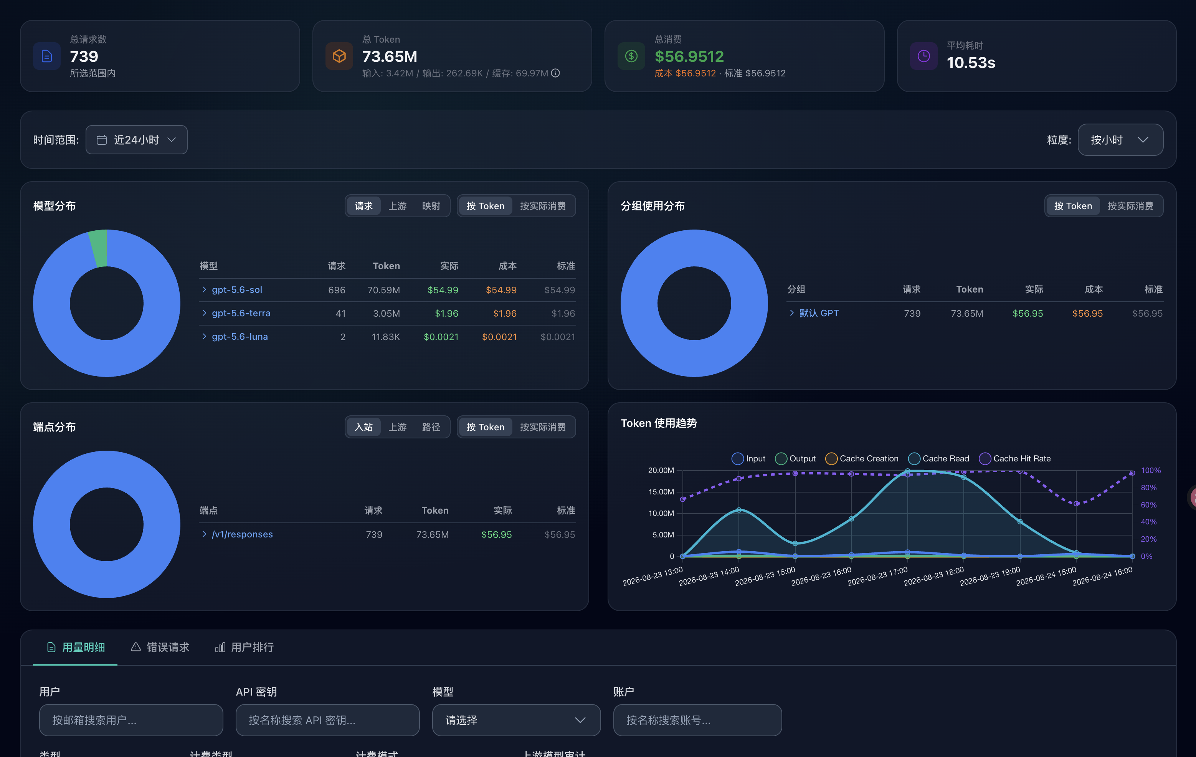Click the 请求 button in model distribution
The image size is (1196, 757).
tap(363, 206)
